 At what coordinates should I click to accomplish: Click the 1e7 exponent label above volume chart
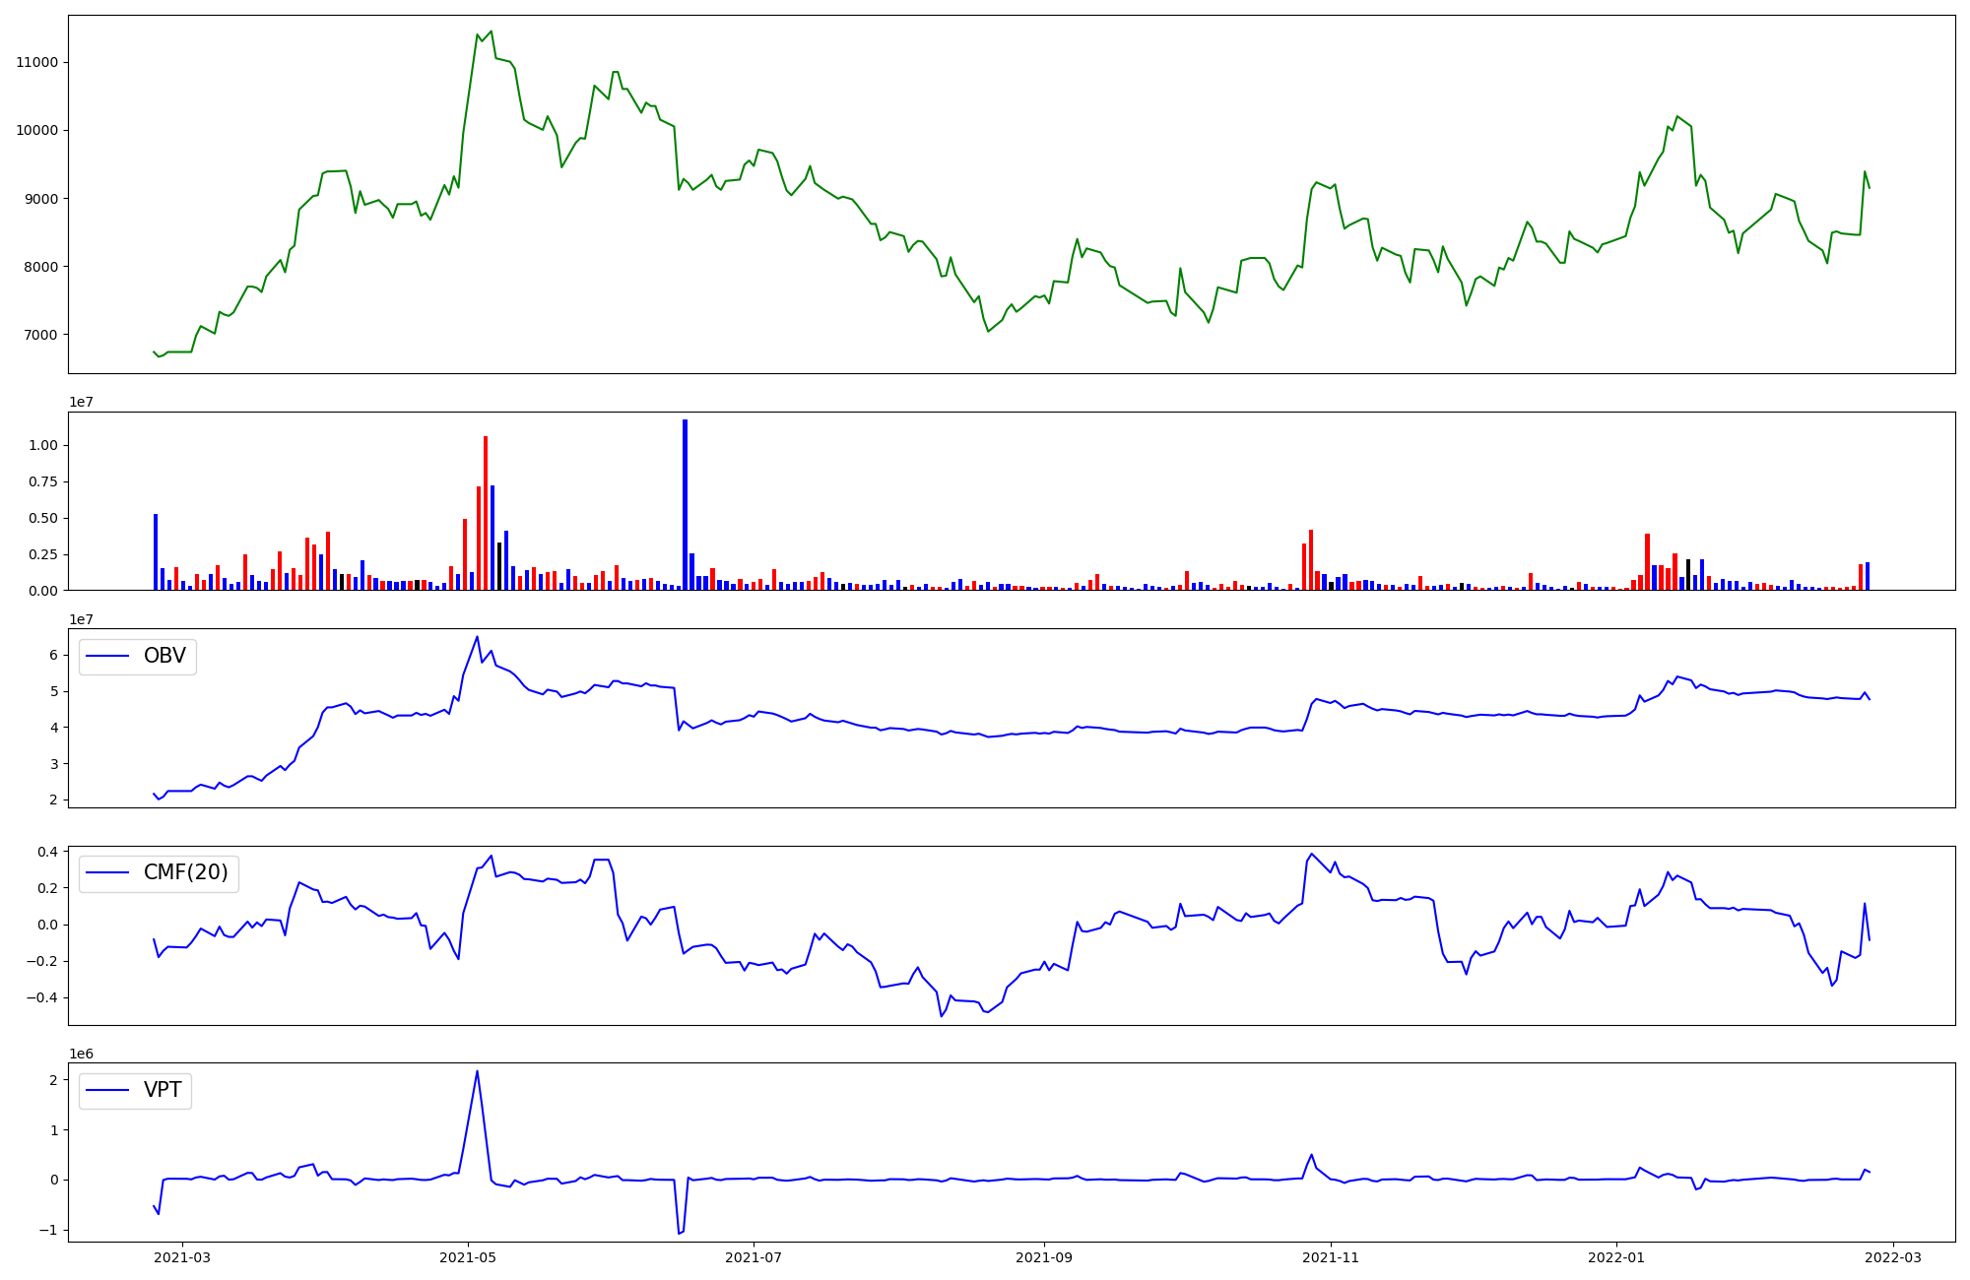pyautogui.click(x=81, y=402)
